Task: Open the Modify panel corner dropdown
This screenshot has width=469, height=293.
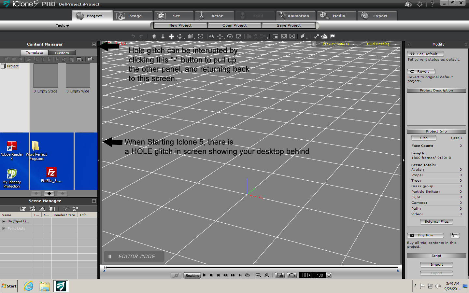Action: pyautogui.click(x=408, y=44)
